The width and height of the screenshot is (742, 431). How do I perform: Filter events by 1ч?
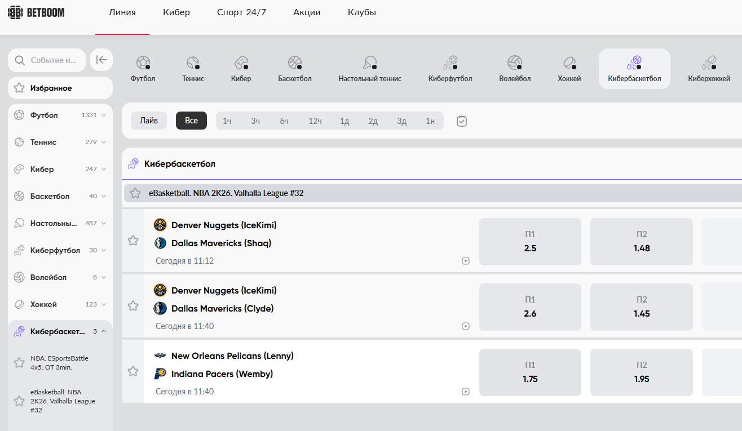227,121
